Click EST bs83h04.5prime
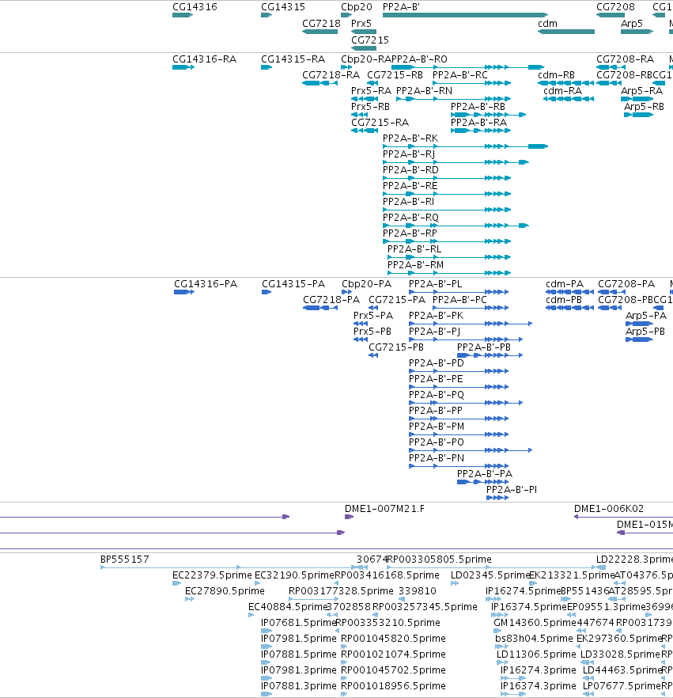This screenshot has height=698, width=673. pos(535,639)
